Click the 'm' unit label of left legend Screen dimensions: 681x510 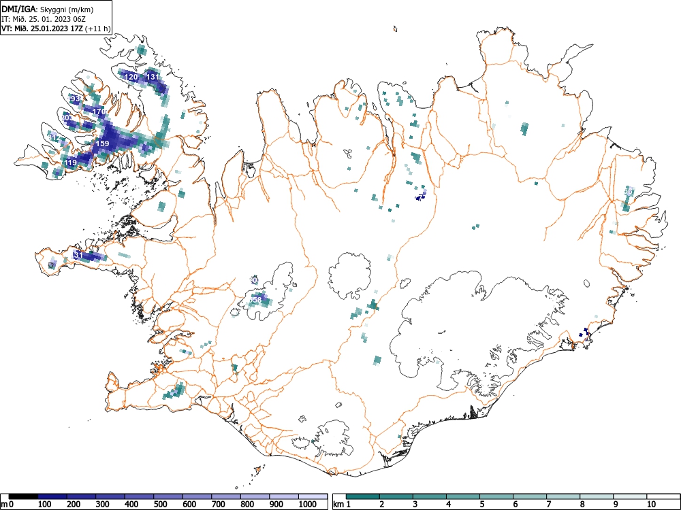click(4, 505)
